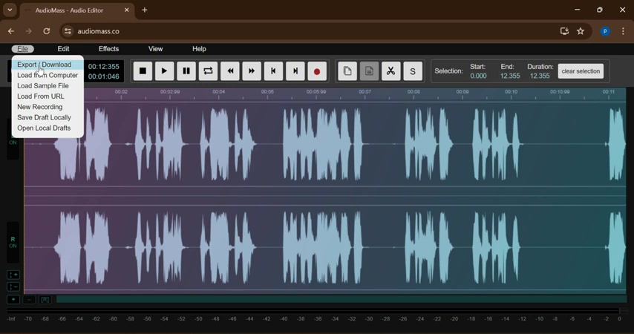Screen dimensions: 634x334
Task: Click the Silence 'S' toolbar button
Action: (413, 71)
